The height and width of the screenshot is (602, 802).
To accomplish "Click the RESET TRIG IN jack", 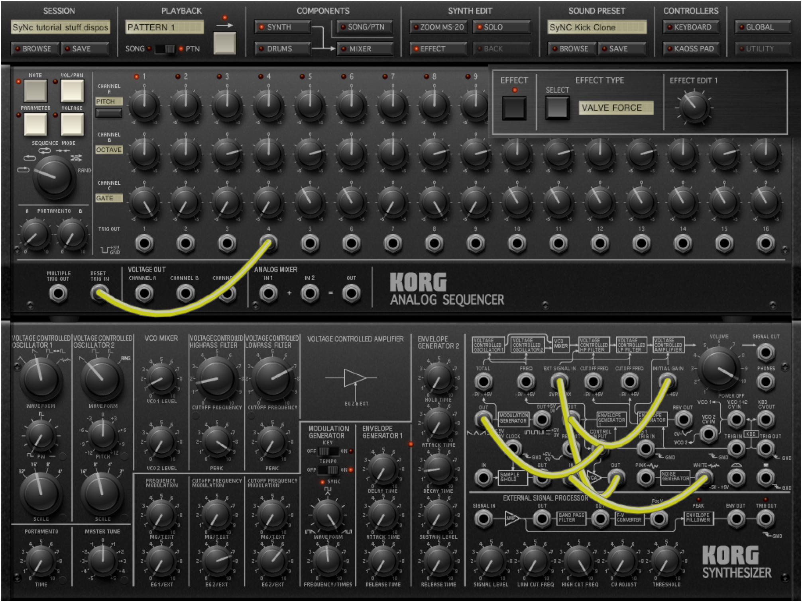I will (99, 294).
